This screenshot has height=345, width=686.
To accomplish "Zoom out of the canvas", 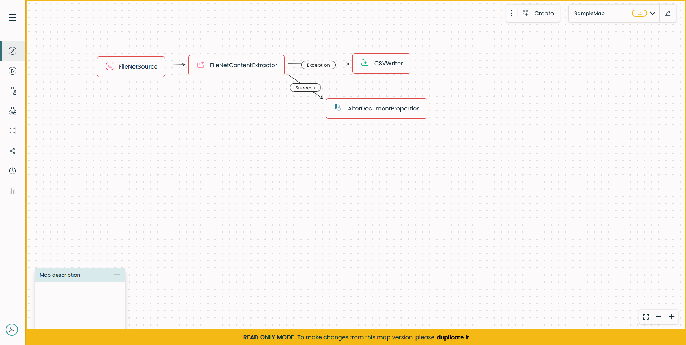I will [659, 317].
